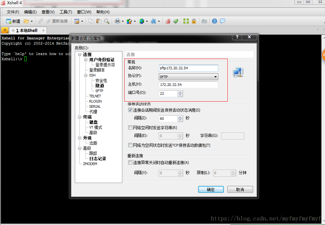Image resolution: width=325 pixels, height=225 pixels.
Task: Collapse the SSH tree node in the category list
Action: [x=85, y=75]
